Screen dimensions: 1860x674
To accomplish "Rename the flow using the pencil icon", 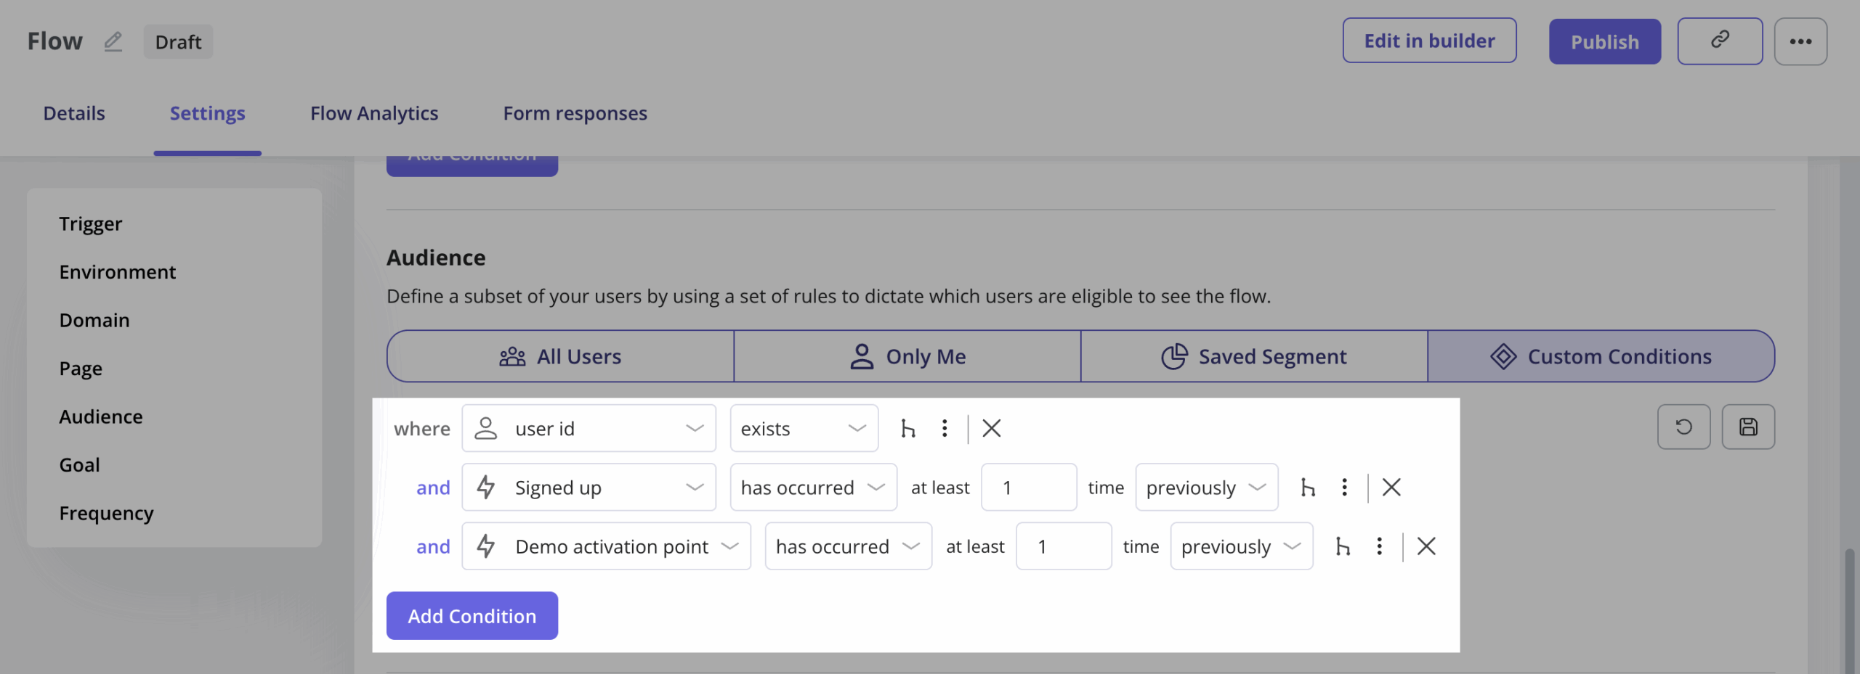I will point(113,41).
